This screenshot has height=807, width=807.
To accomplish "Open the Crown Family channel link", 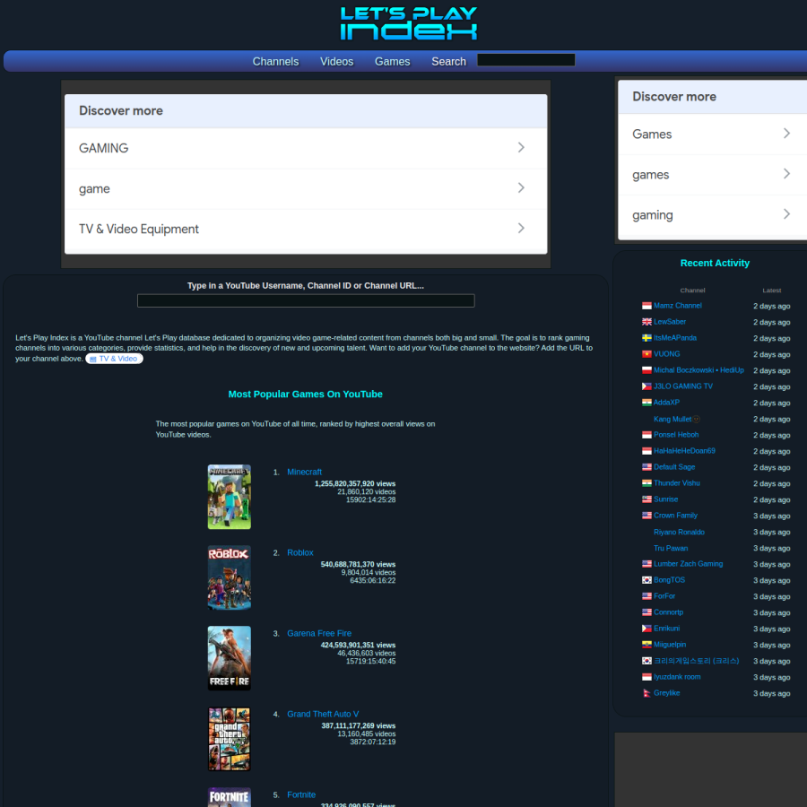I will click(675, 516).
